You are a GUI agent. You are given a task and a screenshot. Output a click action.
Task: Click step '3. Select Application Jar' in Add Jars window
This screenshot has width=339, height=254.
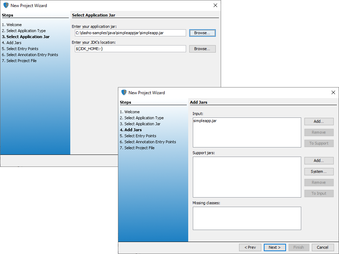140,124
